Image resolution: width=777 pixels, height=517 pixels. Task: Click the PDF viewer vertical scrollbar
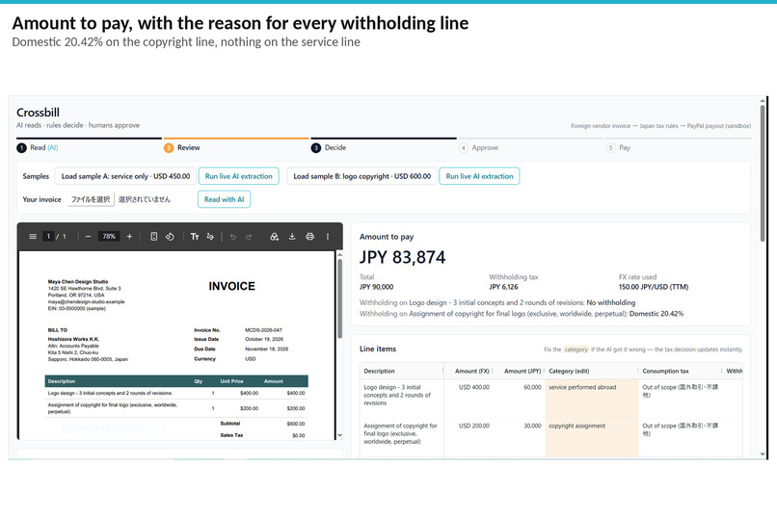tap(339, 299)
